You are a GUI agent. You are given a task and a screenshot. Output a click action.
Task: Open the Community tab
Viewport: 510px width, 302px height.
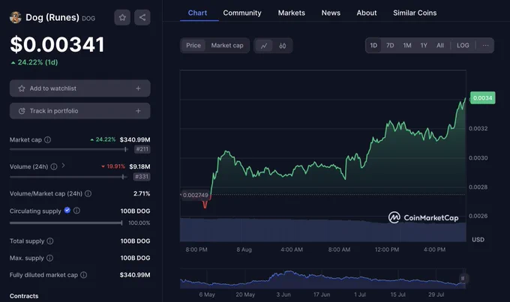(242, 13)
